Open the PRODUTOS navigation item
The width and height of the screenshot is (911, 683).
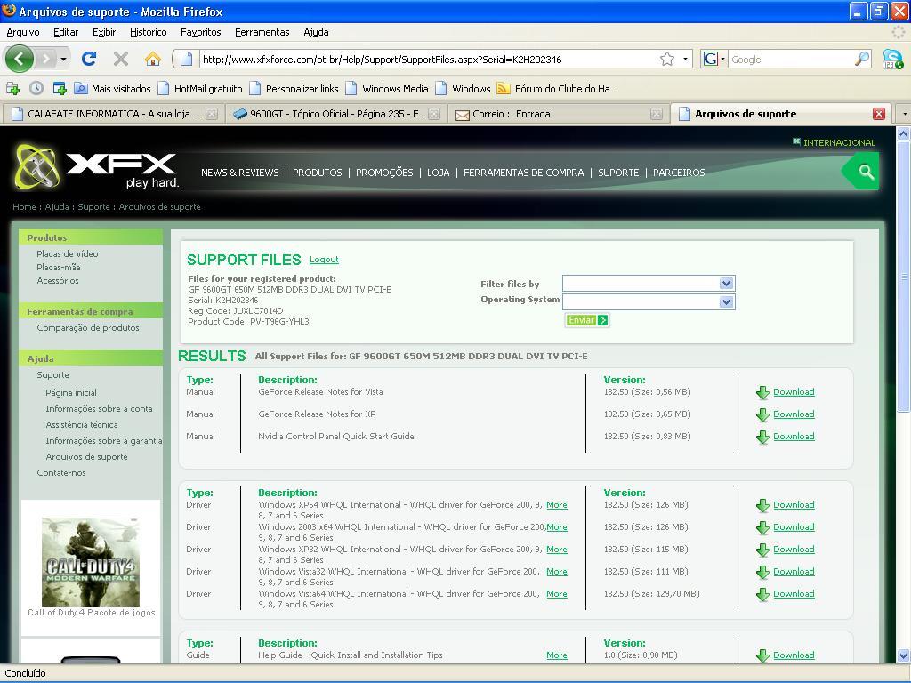point(318,173)
